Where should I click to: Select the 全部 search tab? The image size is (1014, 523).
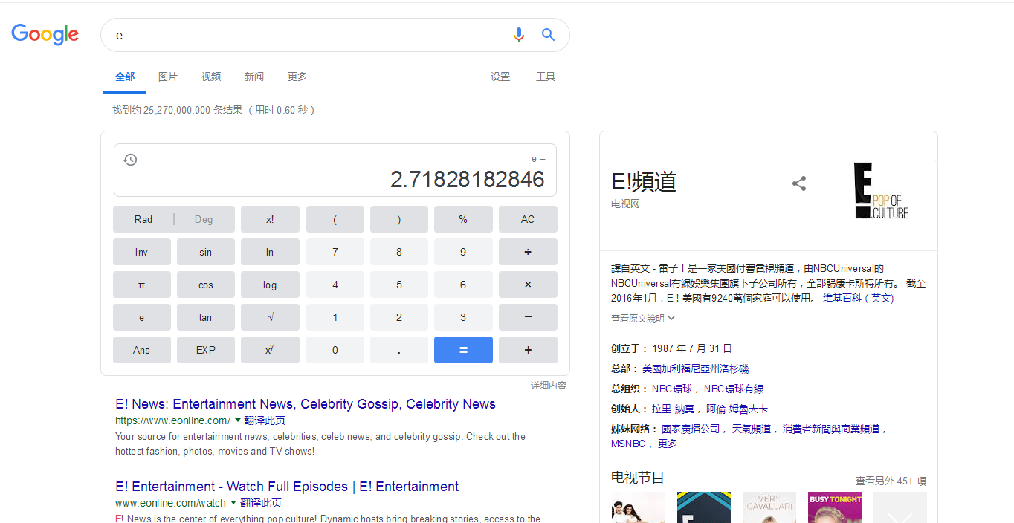tap(125, 77)
